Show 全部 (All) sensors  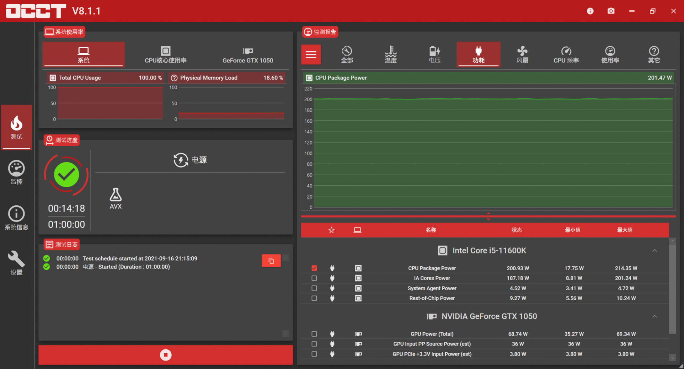347,55
